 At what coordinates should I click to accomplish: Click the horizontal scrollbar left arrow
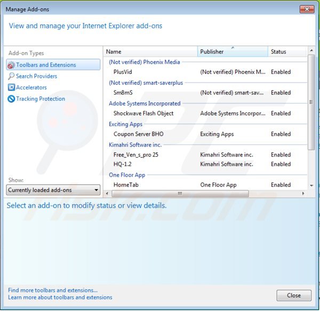point(107,193)
